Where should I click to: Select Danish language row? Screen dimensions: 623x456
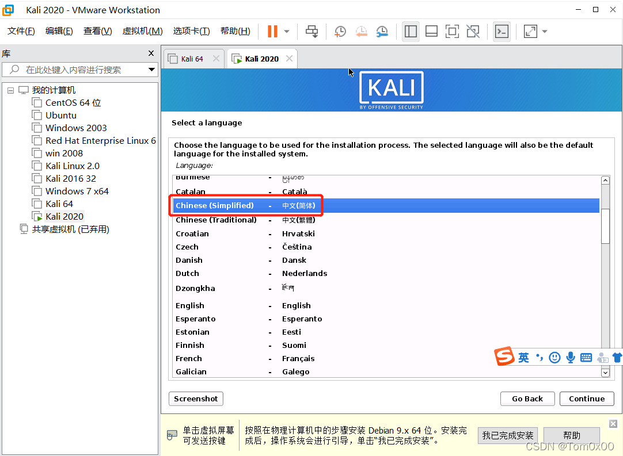(x=386, y=260)
